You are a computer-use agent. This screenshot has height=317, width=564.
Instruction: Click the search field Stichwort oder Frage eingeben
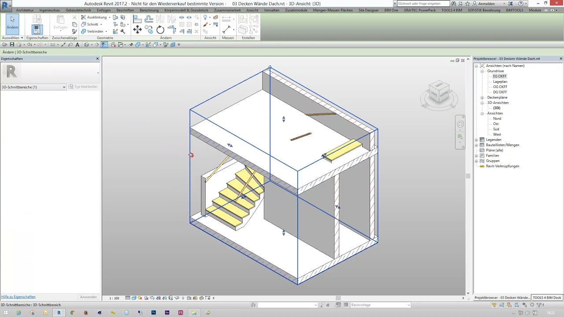click(423, 4)
